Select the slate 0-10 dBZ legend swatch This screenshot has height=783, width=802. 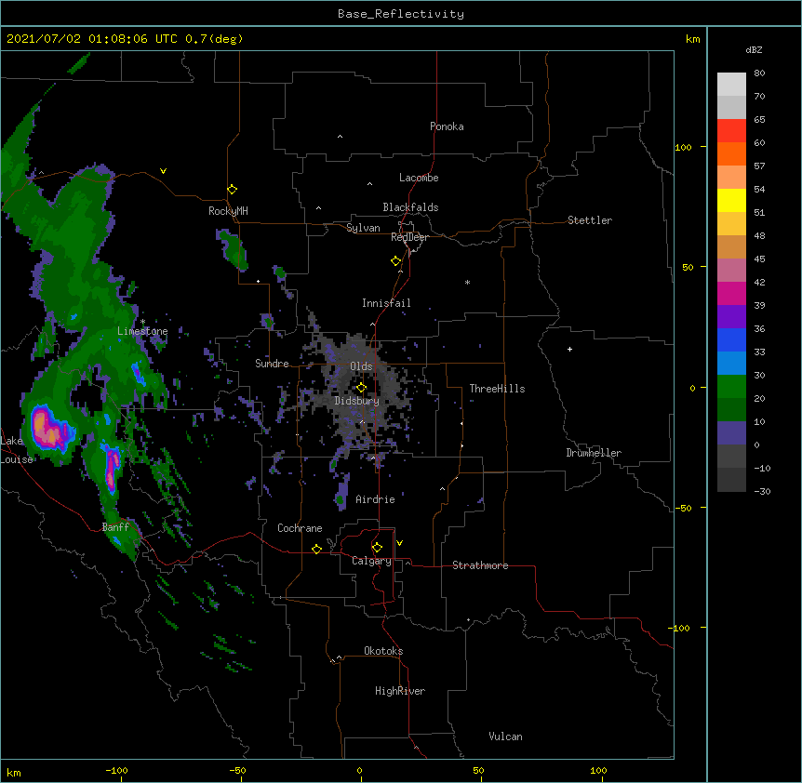pos(731,433)
